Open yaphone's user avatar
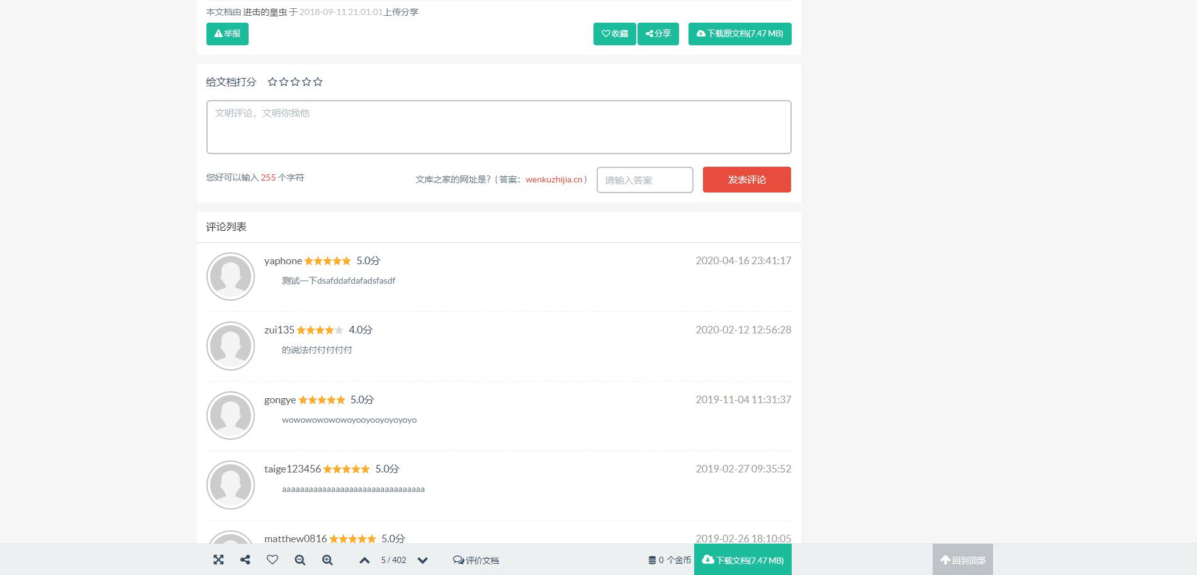 click(x=230, y=277)
